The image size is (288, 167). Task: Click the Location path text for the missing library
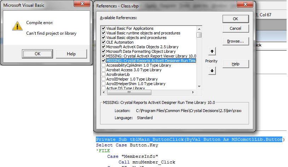(x=189, y=111)
